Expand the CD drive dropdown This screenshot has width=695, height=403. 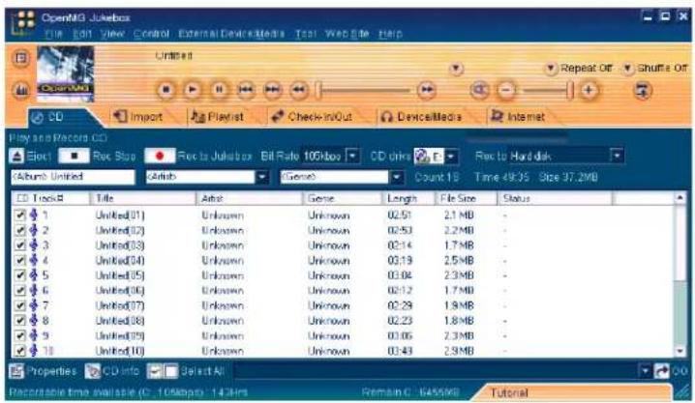click(x=450, y=157)
